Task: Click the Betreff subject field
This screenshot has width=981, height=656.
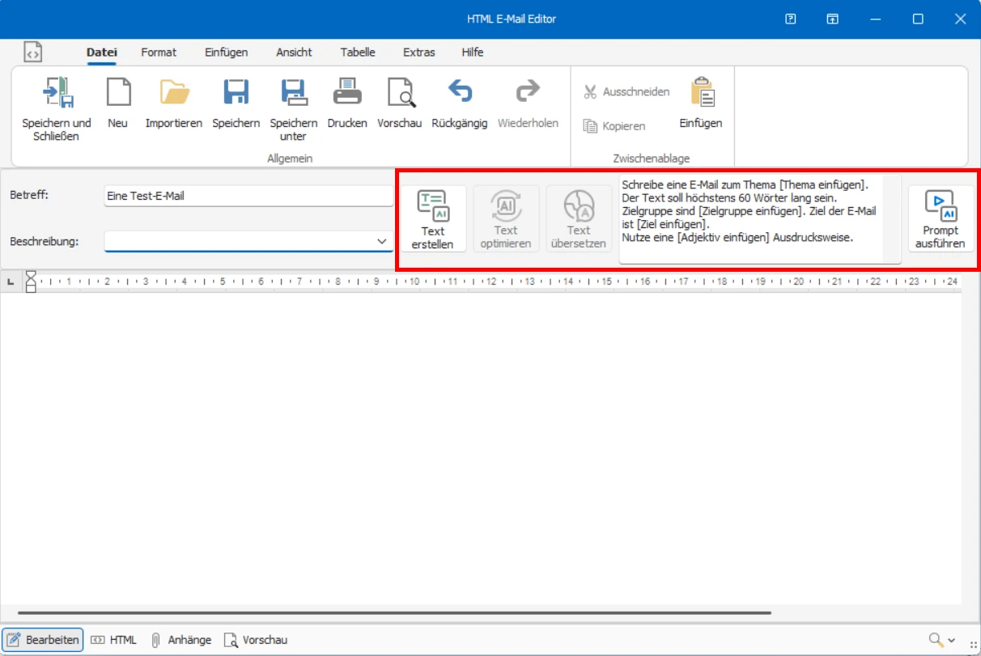Action: pos(248,196)
